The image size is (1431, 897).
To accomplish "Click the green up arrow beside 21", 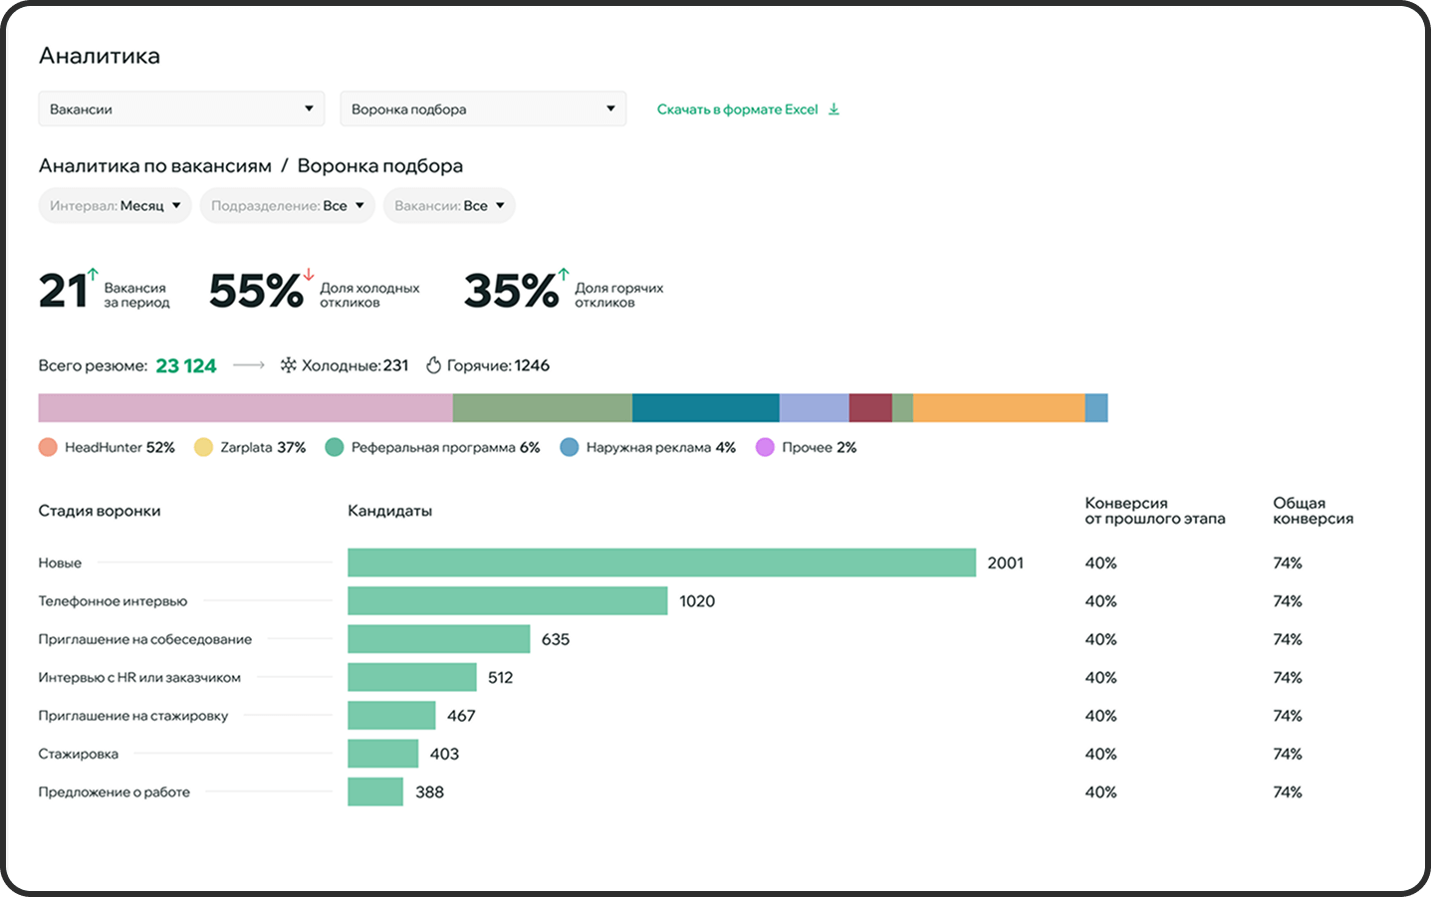I will click(93, 273).
